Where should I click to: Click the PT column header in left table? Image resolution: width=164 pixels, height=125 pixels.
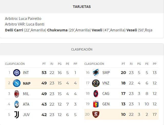[x=44, y=64]
